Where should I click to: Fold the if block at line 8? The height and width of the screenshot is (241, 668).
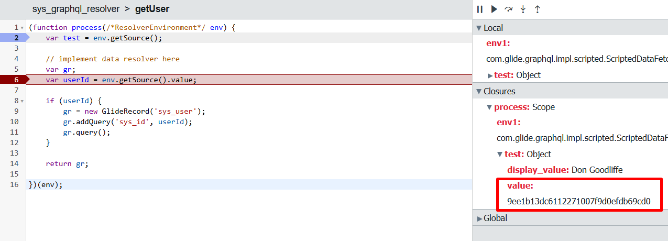(22, 101)
